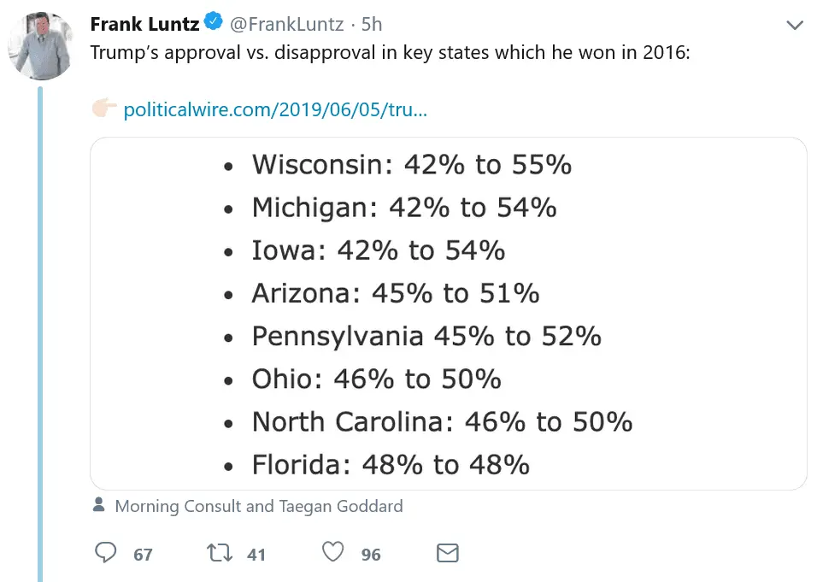Click the tweet text about Trump's approval
This screenshot has height=582, width=817.
tap(390, 50)
